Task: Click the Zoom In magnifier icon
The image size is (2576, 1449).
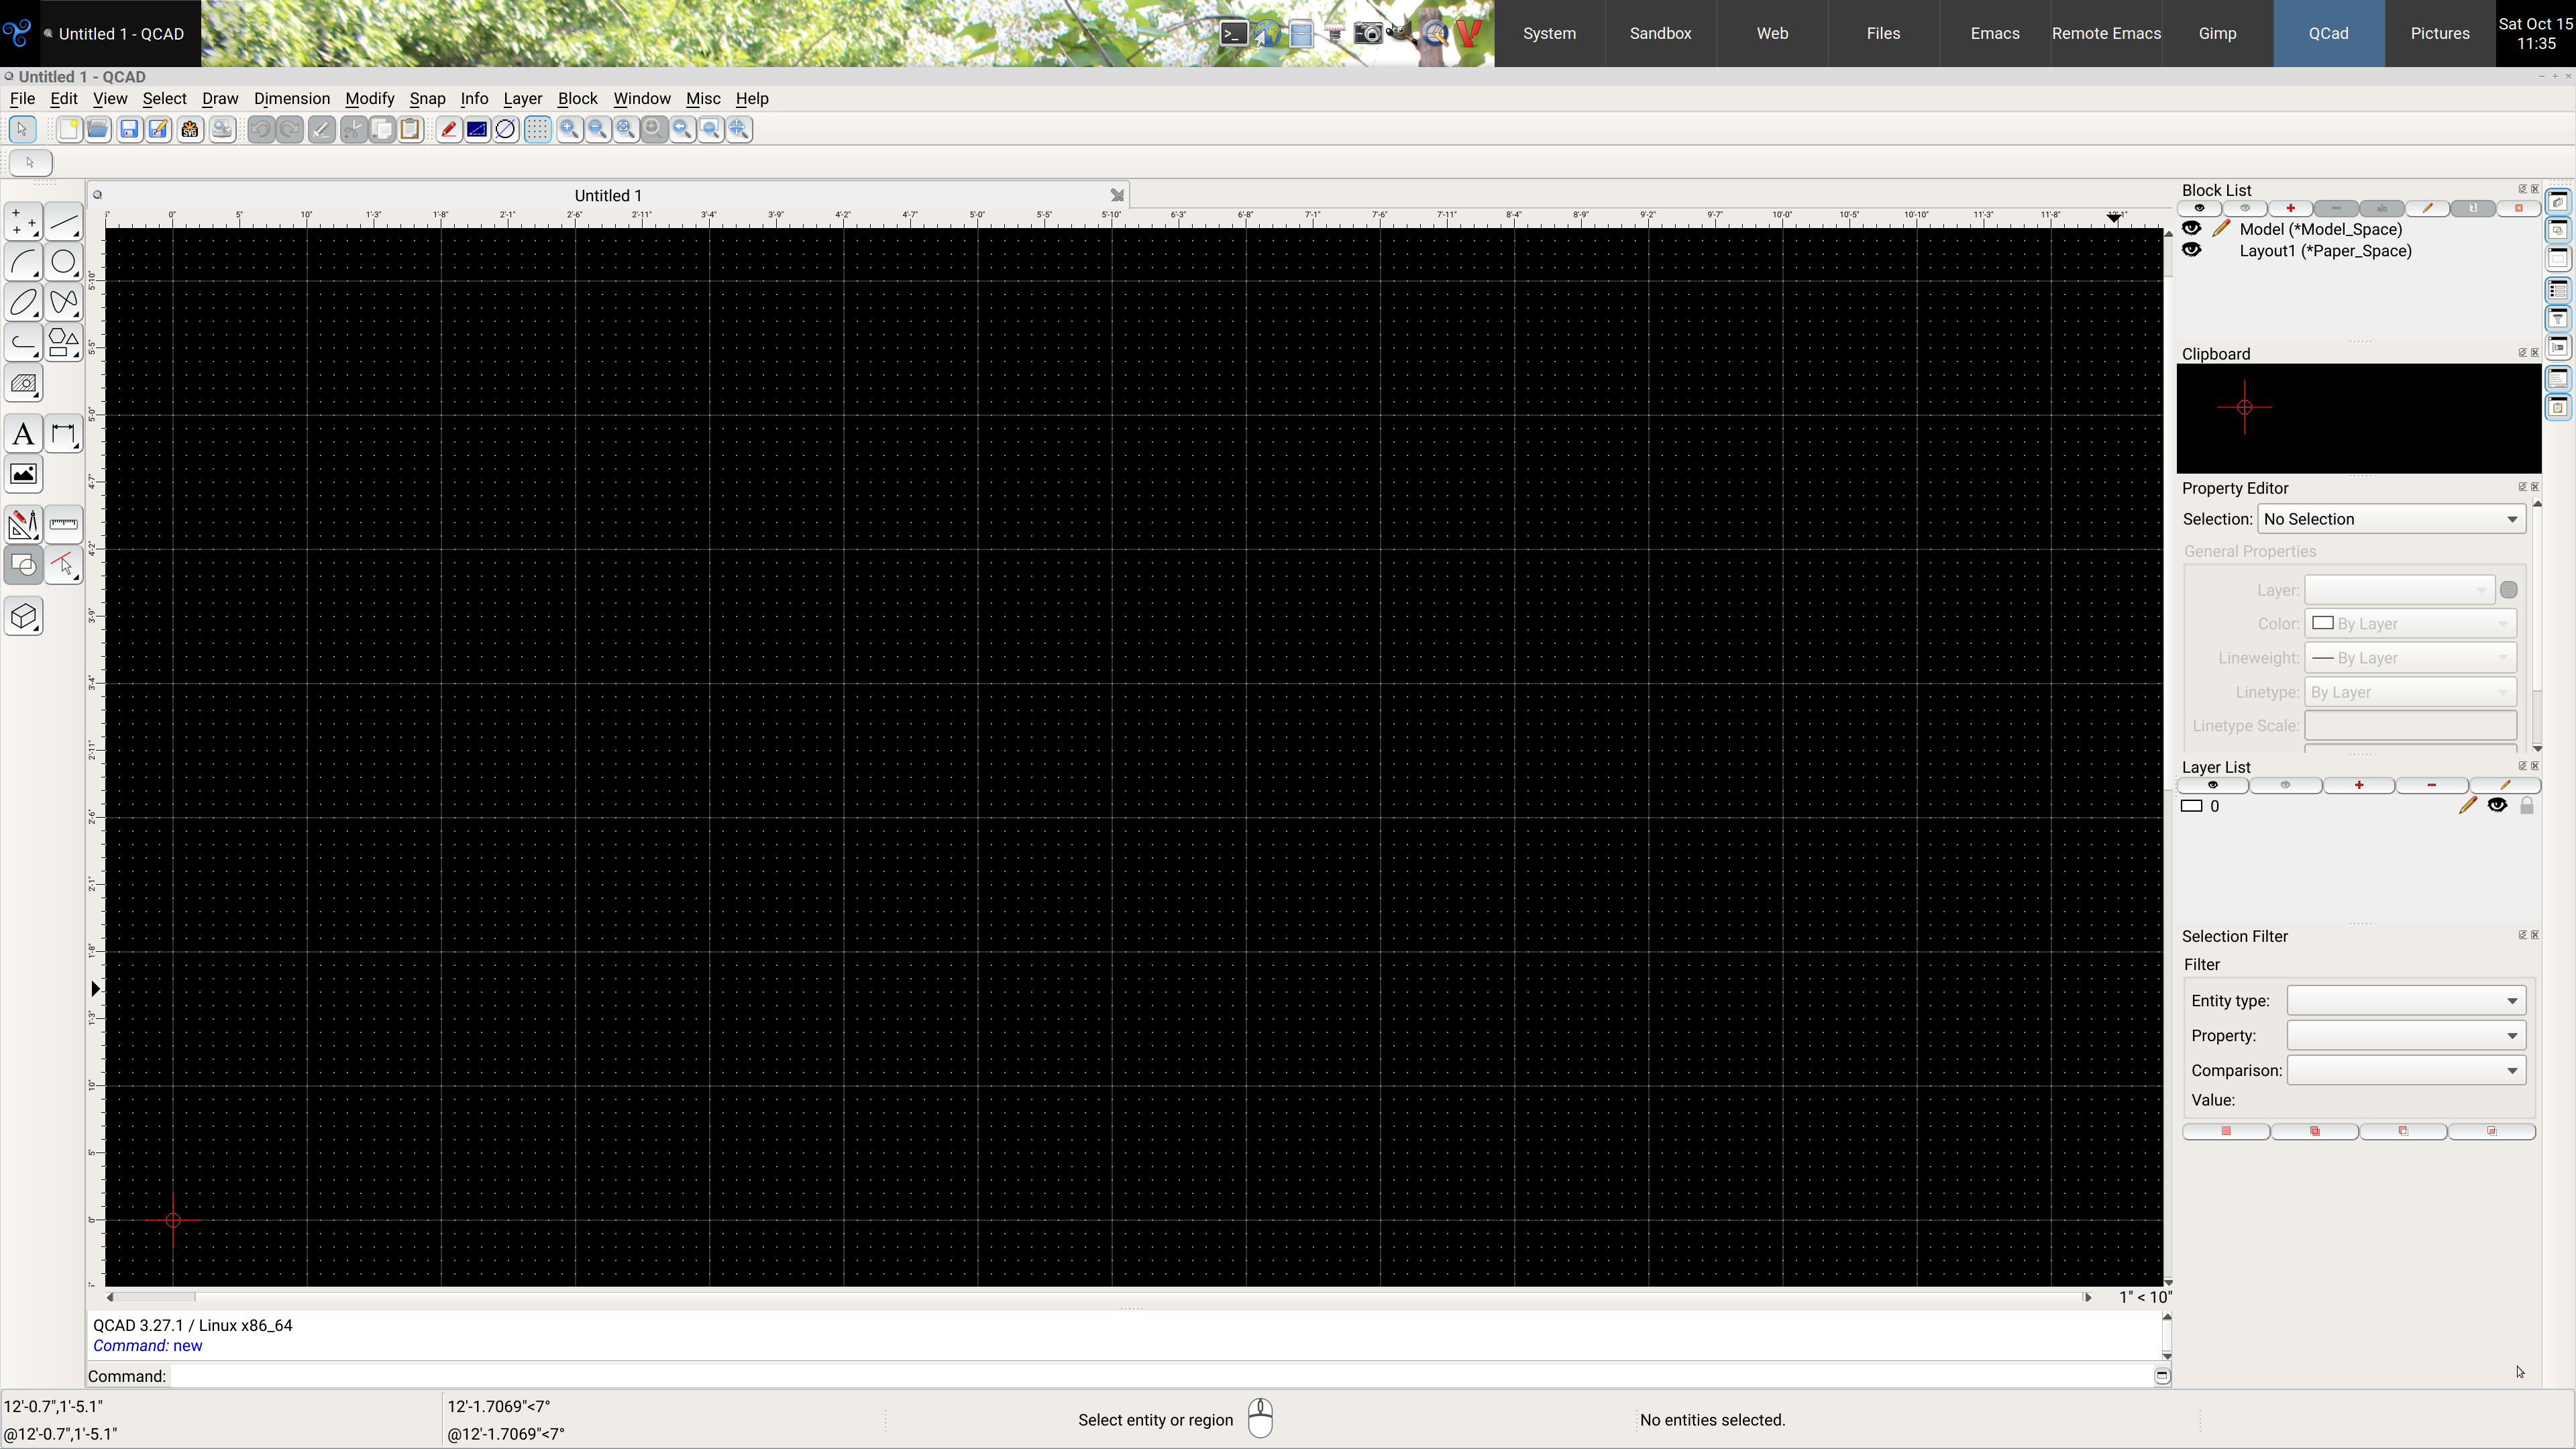Action: 569,129
